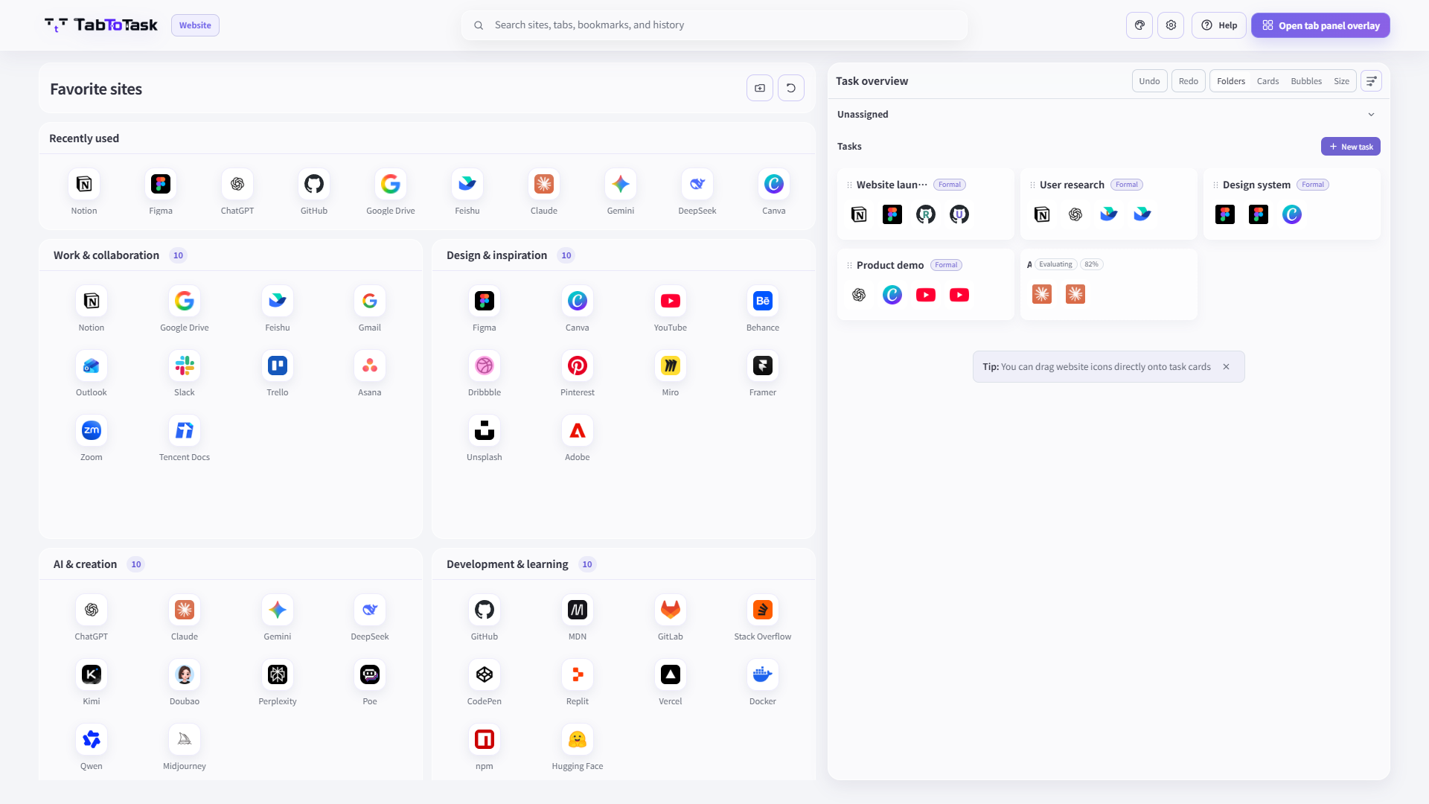
Task: Open the Docker icon
Action: pos(763,674)
